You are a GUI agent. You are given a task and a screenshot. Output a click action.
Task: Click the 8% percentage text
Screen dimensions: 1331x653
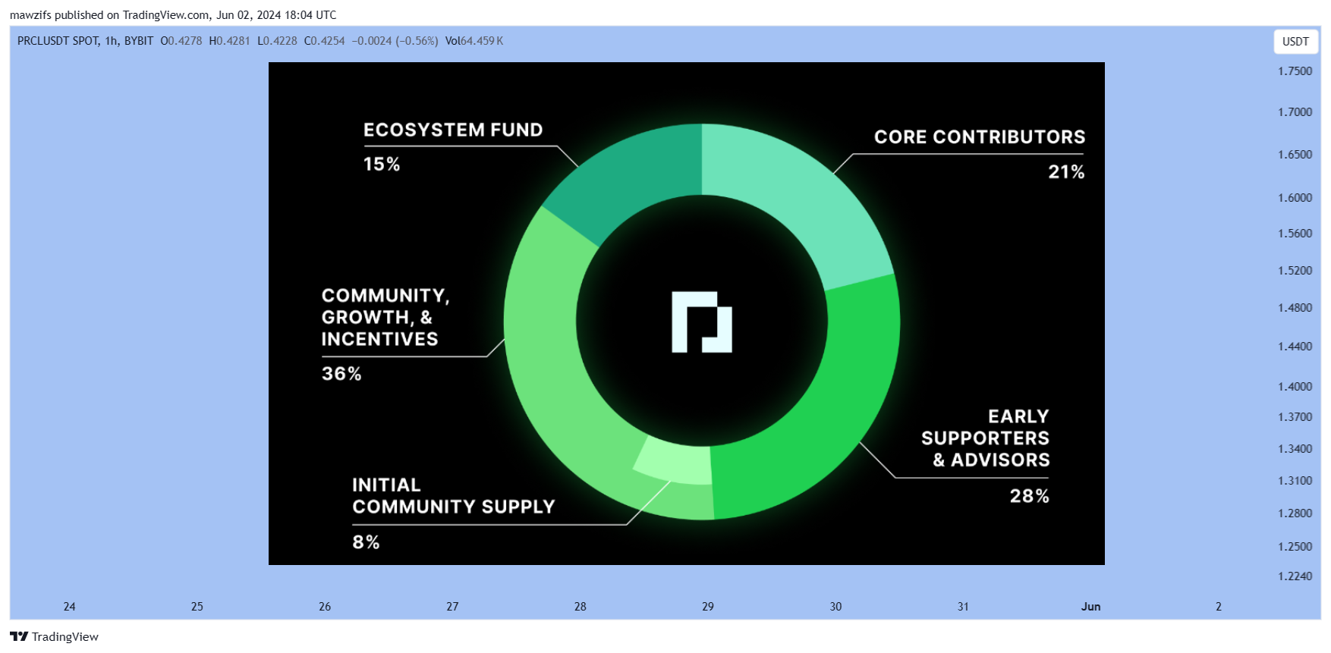366,542
